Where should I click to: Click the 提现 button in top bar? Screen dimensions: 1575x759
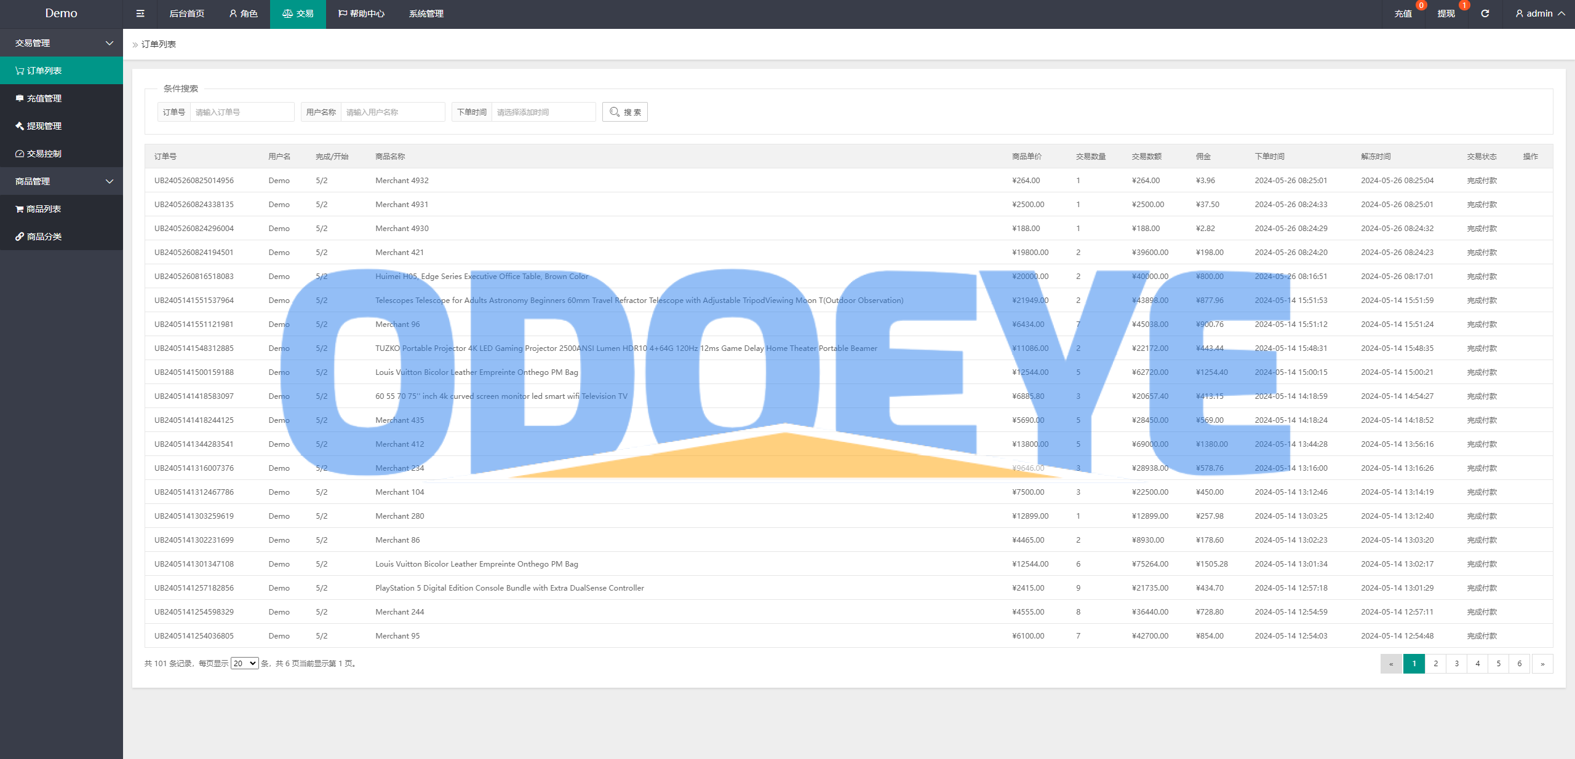pyautogui.click(x=1446, y=14)
